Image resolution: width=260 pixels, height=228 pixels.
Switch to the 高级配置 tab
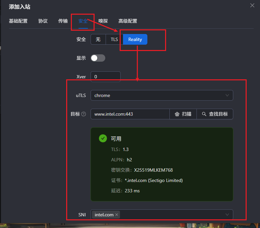tap(128, 21)
